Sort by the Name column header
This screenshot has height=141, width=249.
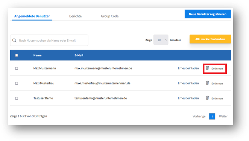point(37,55)
